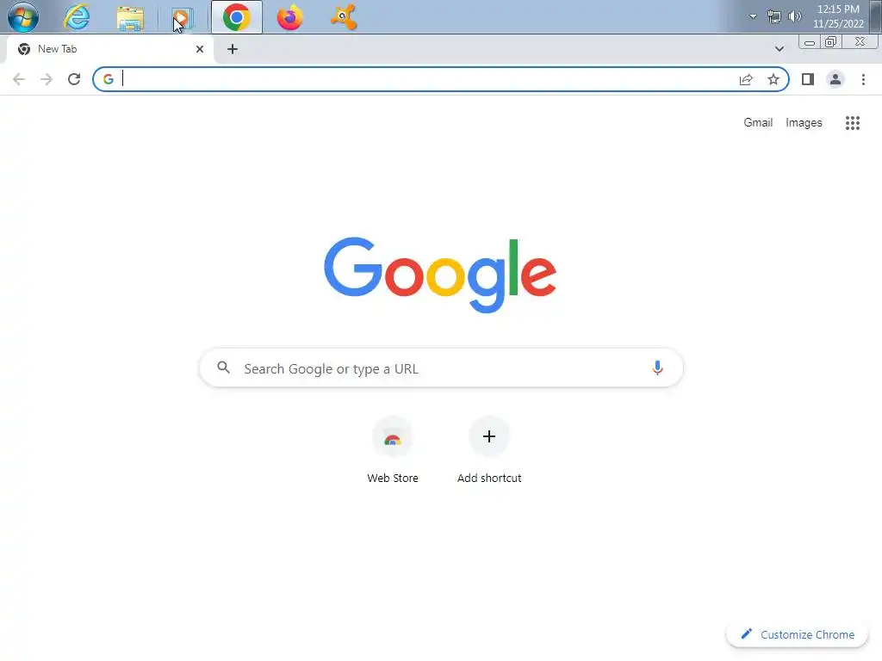Open the Chrome three-dot menu

(863, 79)
